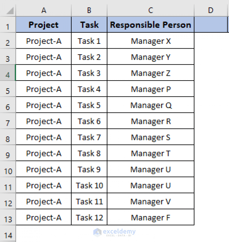Select the Task 5 cell
229x242 pixels.
(x=89, y=105)
